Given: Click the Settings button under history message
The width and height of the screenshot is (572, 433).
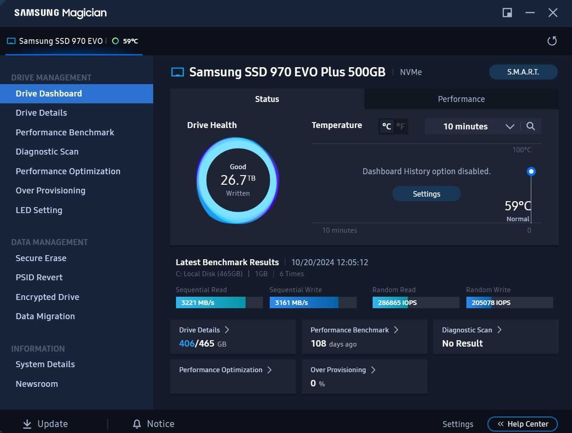Looking at the screenshot, I should click(x=427, y=194).
